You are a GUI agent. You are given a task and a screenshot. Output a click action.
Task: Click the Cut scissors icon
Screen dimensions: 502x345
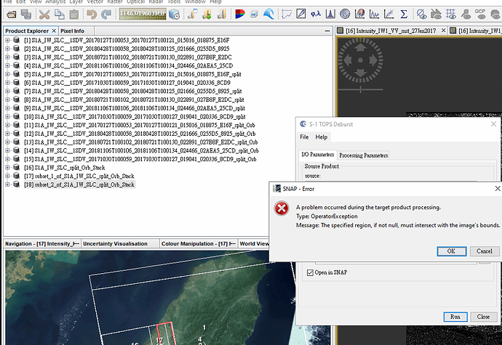(x=44, y=15)
